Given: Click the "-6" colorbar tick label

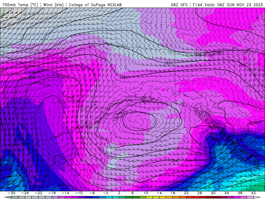Looking at the screenshot, I should (x=92, y=193).
